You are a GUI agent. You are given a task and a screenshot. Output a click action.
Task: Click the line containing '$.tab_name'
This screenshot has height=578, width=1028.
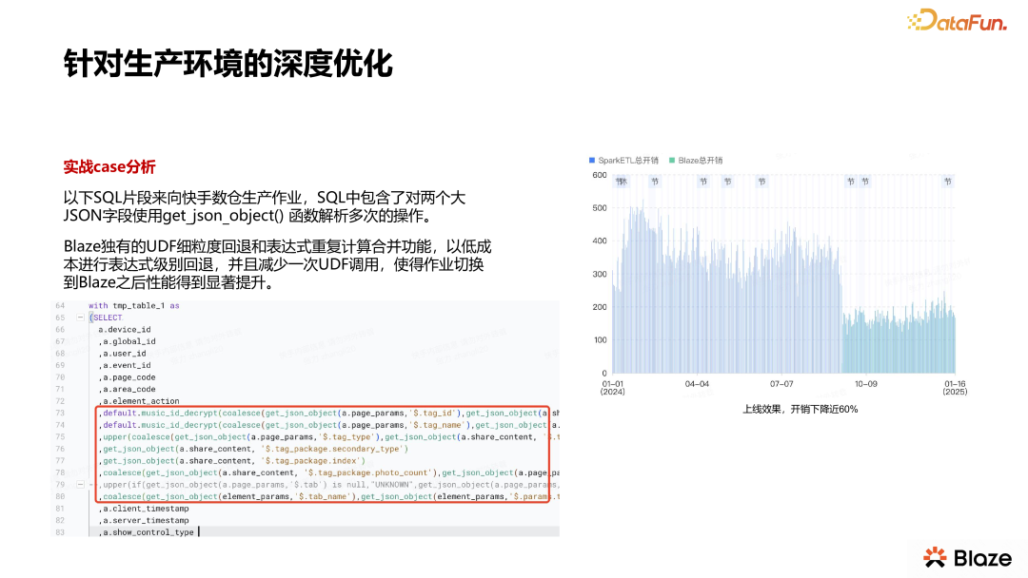328,496
